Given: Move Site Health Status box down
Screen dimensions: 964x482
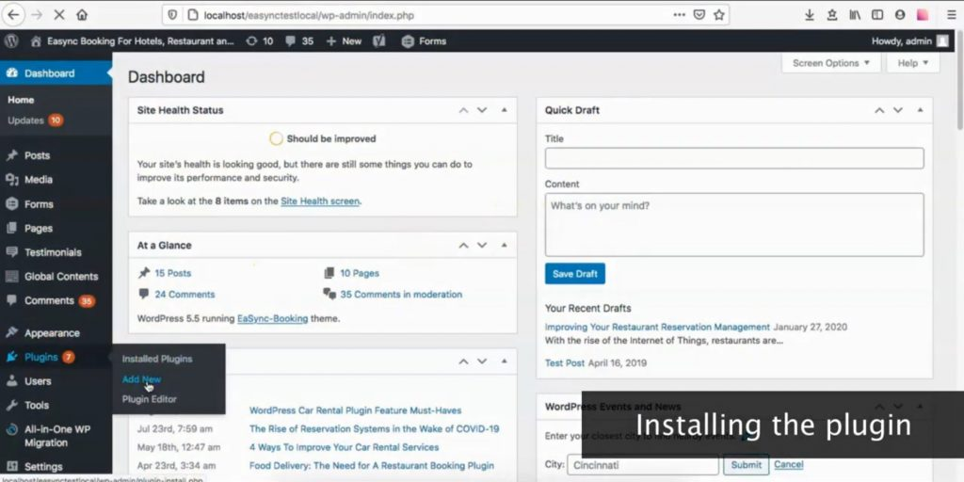Looking at the screenshot, I should point(482,110).
